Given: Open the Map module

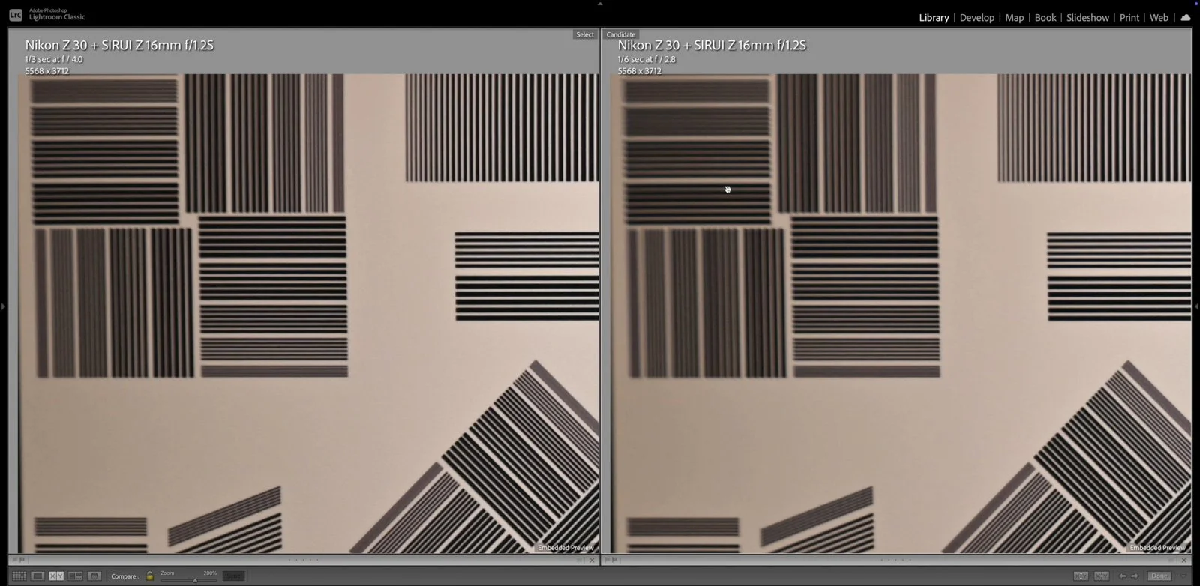Looking at the screenshot, I should coord(1014,18).
